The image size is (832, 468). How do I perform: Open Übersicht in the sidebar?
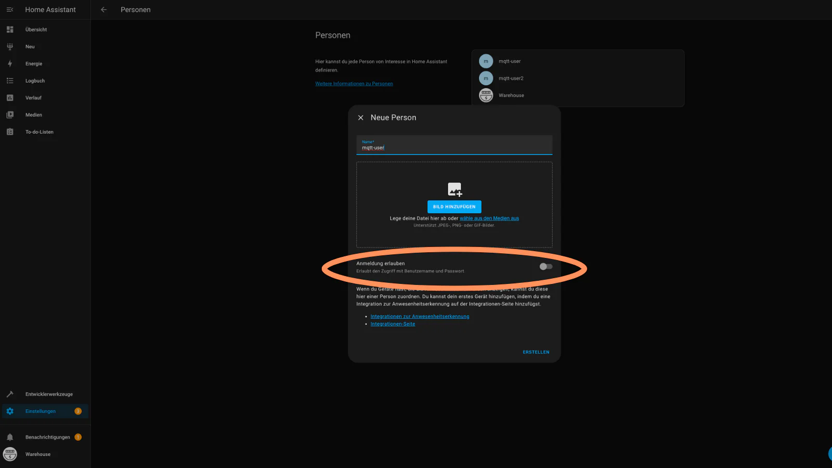36,30
